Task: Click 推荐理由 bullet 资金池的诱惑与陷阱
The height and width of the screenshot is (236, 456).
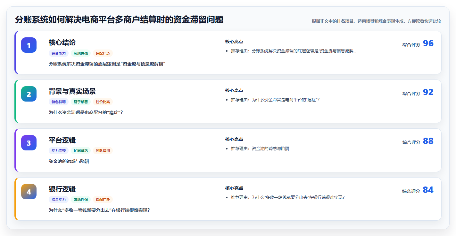Action: click(260, 149)
